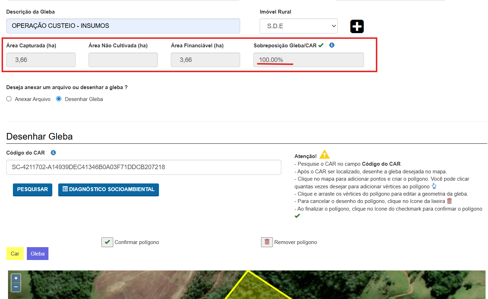Click the yellow warning triangle icon
Viewport: 488px width, 299px height.
324,155
